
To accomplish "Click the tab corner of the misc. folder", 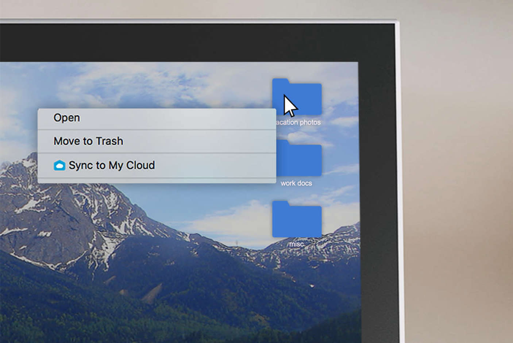I will tap(280, 203).
